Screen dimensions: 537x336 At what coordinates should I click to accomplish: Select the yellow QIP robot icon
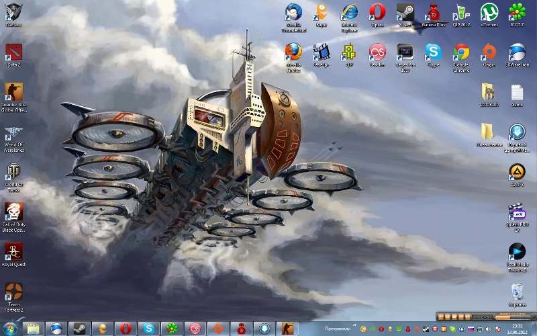(x=349, y=55)
